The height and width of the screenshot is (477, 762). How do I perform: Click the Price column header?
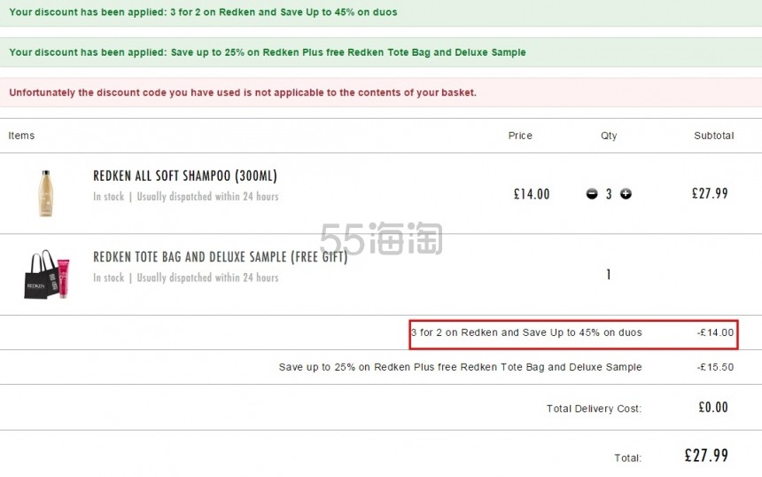[x=520, y=136]
